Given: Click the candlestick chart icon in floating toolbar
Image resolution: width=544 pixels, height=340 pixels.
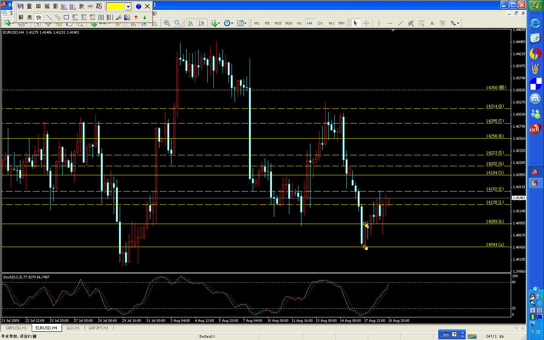Looking at the screenshot, I should [20, 6].
